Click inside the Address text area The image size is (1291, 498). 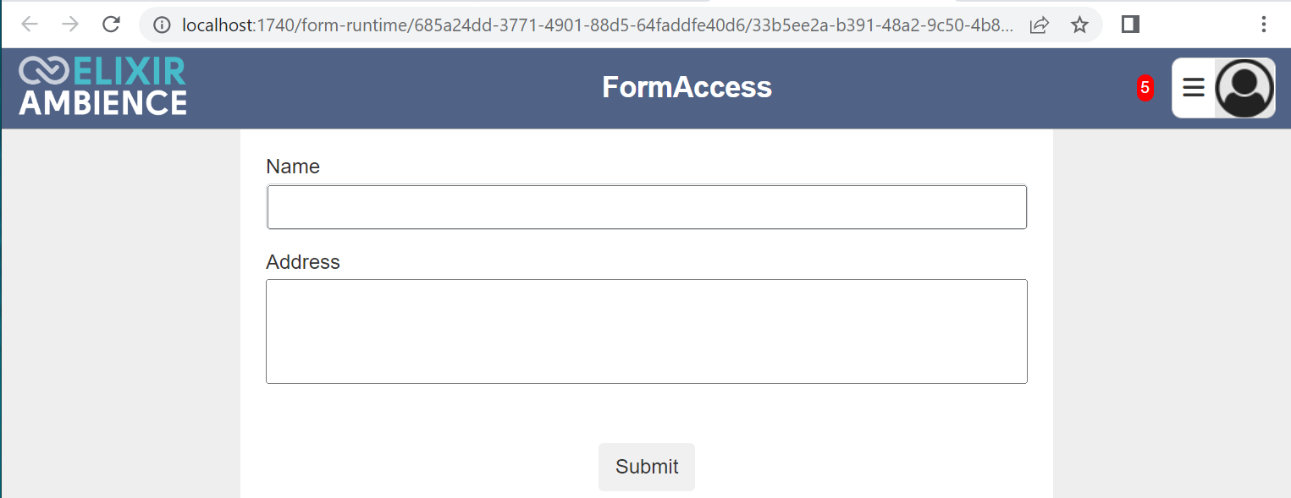(647, 331)
